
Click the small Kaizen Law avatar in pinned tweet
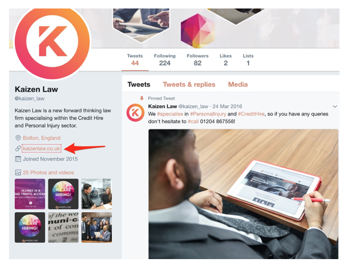click(x=136, y=113)
